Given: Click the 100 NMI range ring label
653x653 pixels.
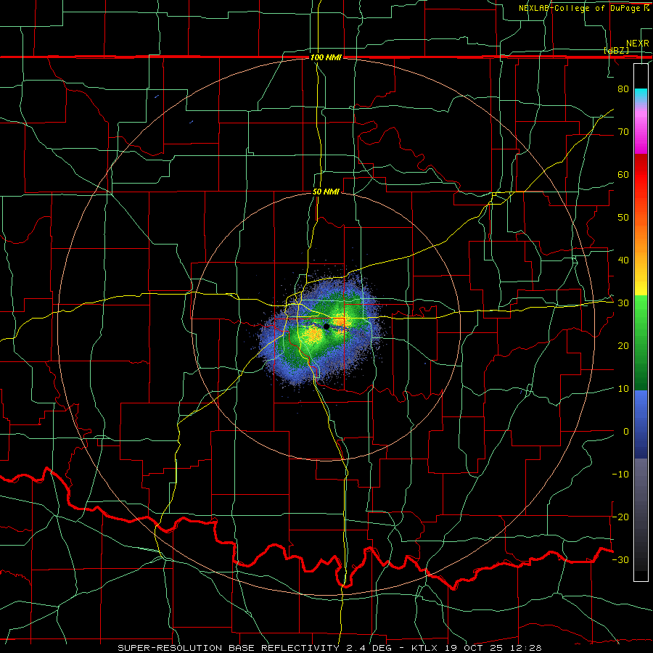Looking at the screenshot, I should 326,57.
